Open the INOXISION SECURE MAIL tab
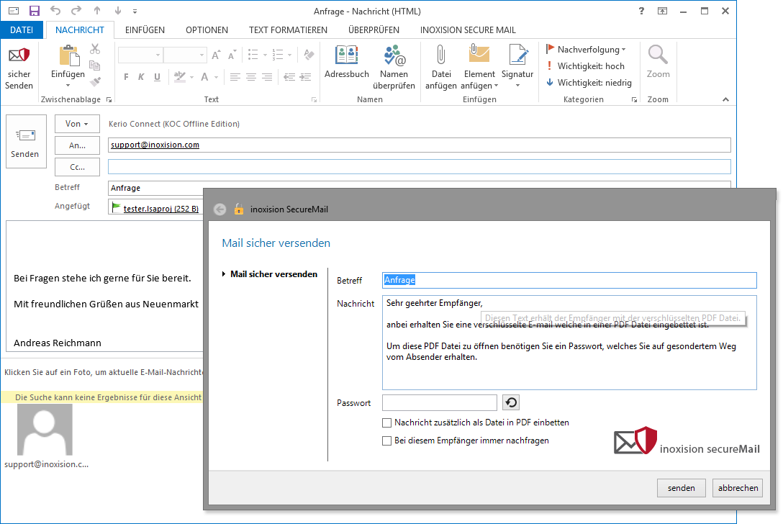This screenshot has width=783, height=524. point(468,30)
